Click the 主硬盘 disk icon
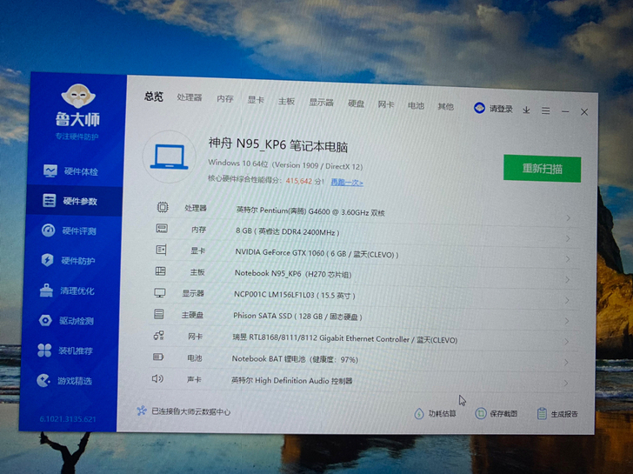 click(x=159, y=314)
